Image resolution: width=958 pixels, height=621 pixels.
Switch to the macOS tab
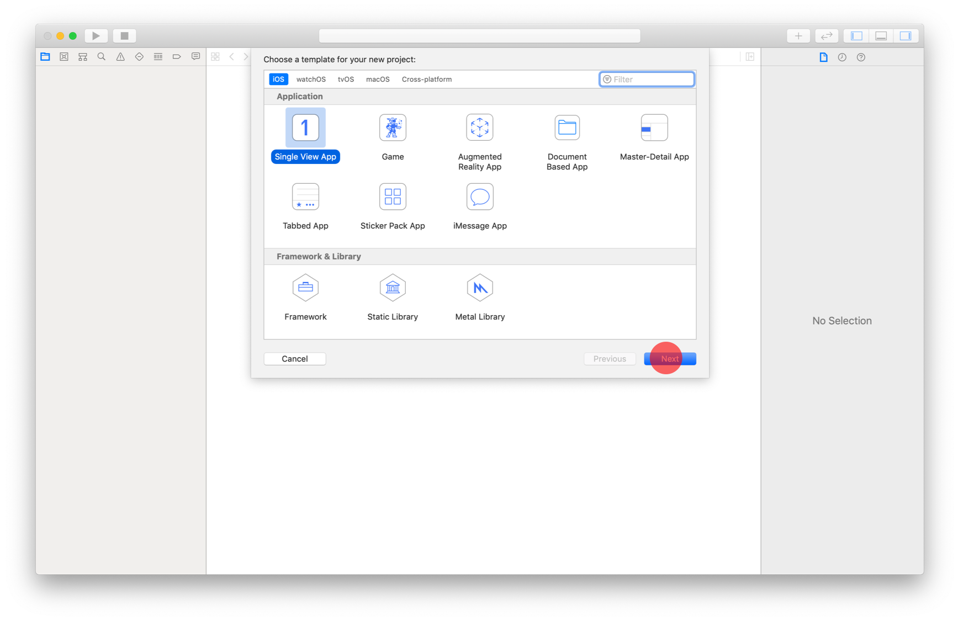point(378,79)
